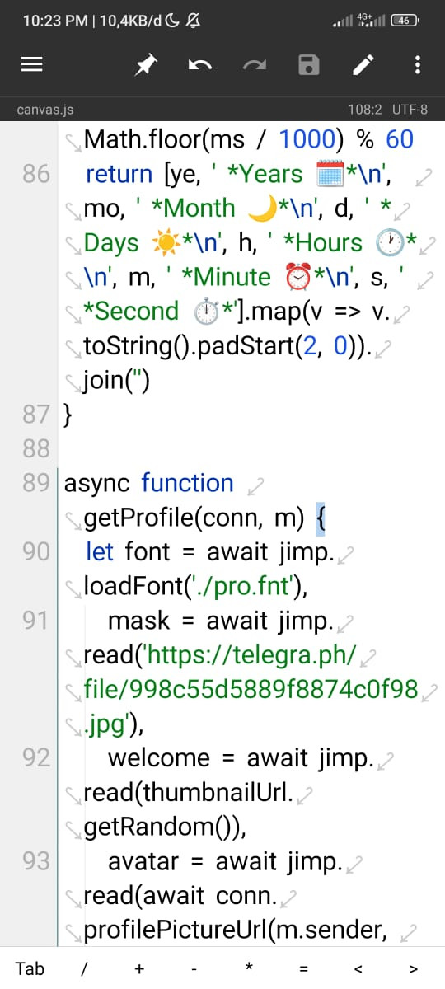Save the file with floppy disk icon

pyautogui.click(x=309, y=65)
